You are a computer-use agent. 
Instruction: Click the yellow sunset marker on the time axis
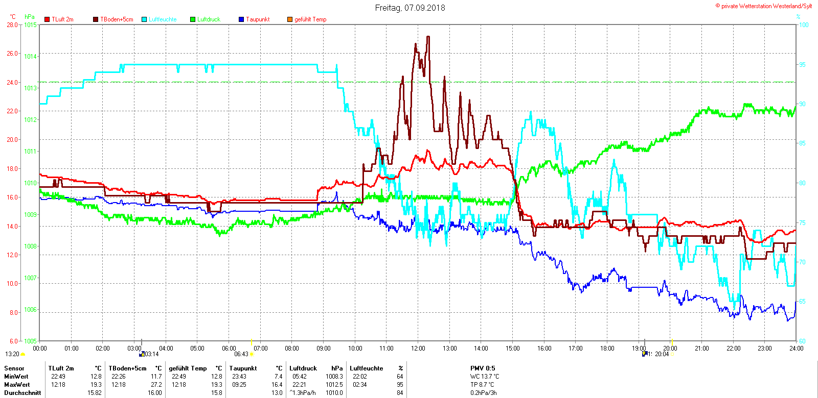[x=672, y=341]
